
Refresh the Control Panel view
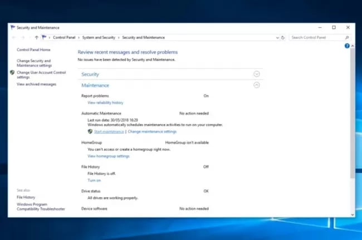coord(283,38)
